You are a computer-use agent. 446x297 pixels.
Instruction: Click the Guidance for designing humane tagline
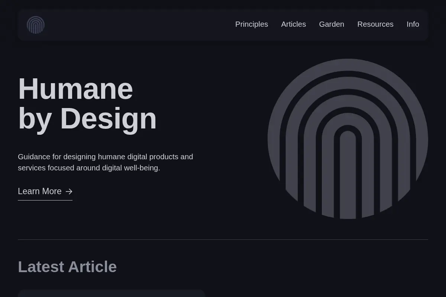106,162
